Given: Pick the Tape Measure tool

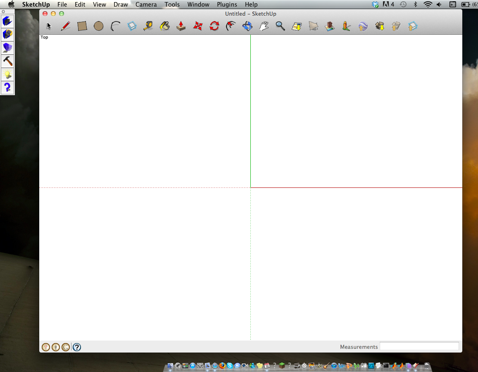Looking at the screenshot, I should (x=148, y=26).
